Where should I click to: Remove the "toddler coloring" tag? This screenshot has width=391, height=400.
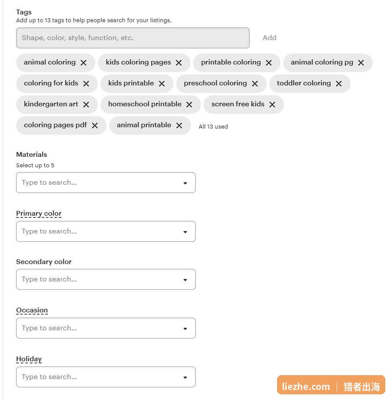(338, 84)
